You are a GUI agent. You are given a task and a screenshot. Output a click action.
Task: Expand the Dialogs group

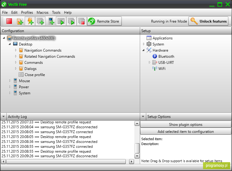16,68
